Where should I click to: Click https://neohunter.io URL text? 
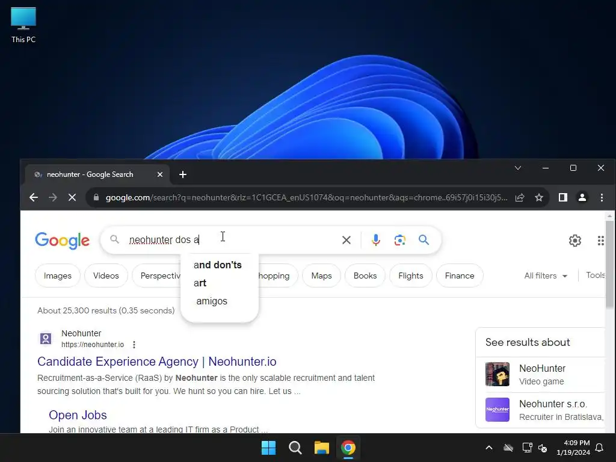(92, 345)
